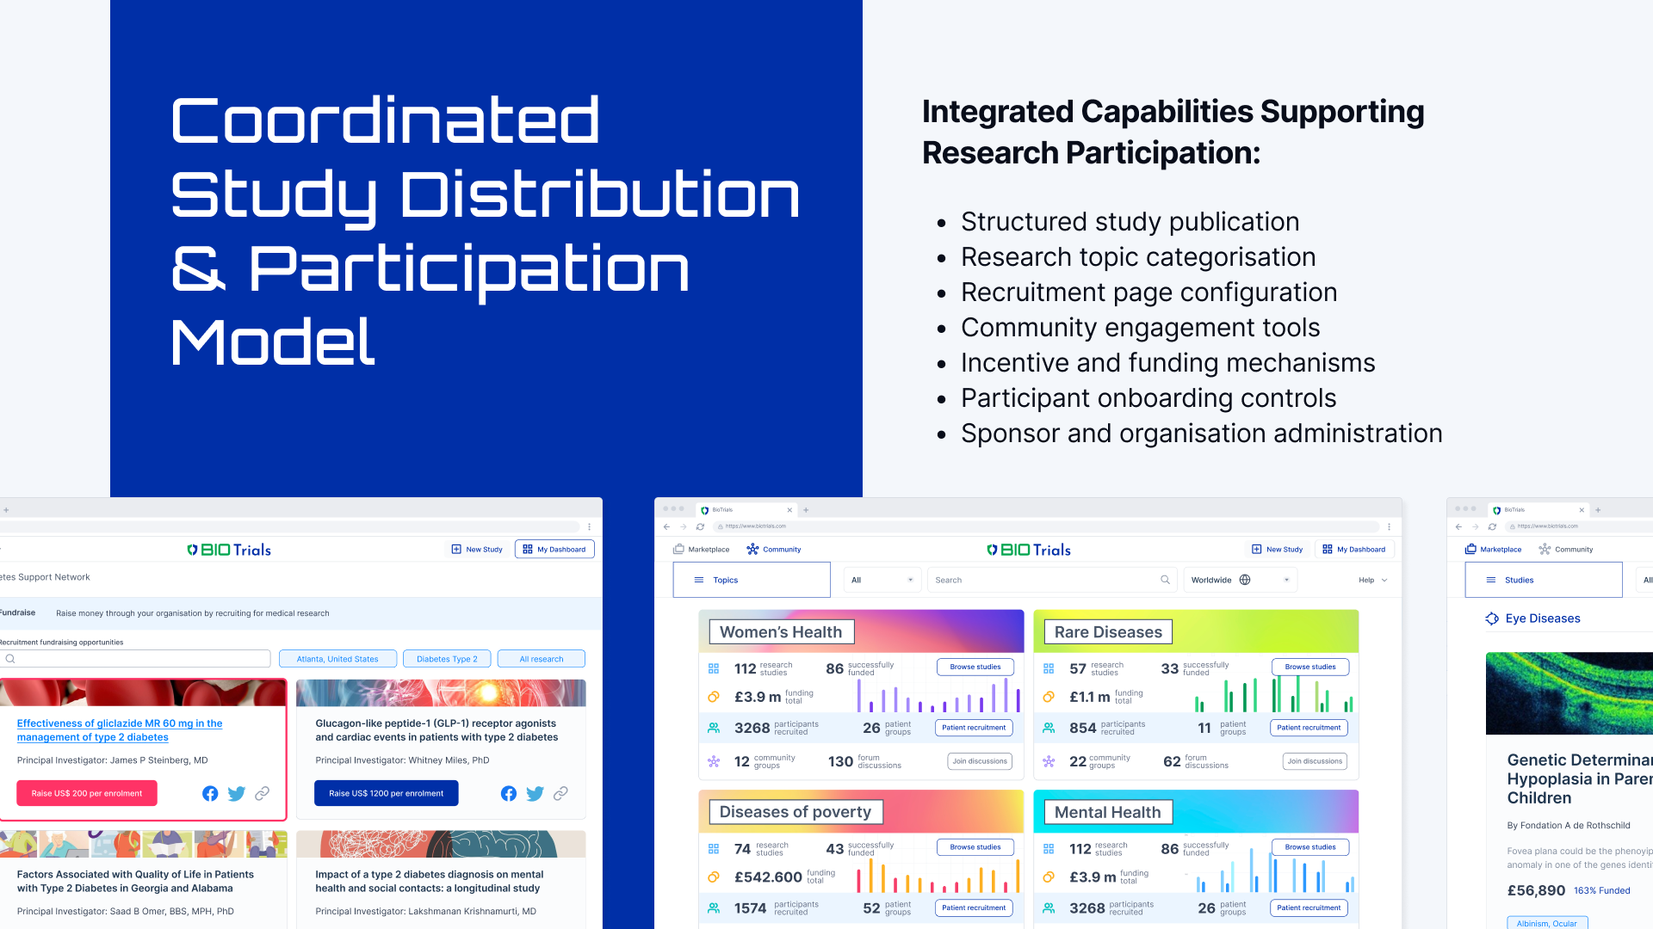Click reload icon in center browser window

click(700, 526)
